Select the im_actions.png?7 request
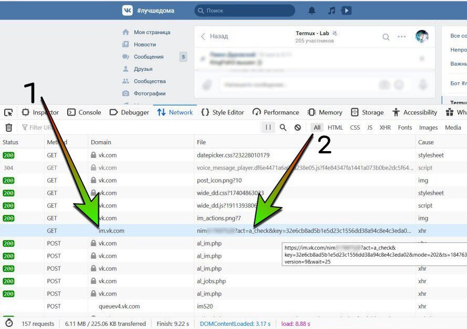 click(219, 218)
